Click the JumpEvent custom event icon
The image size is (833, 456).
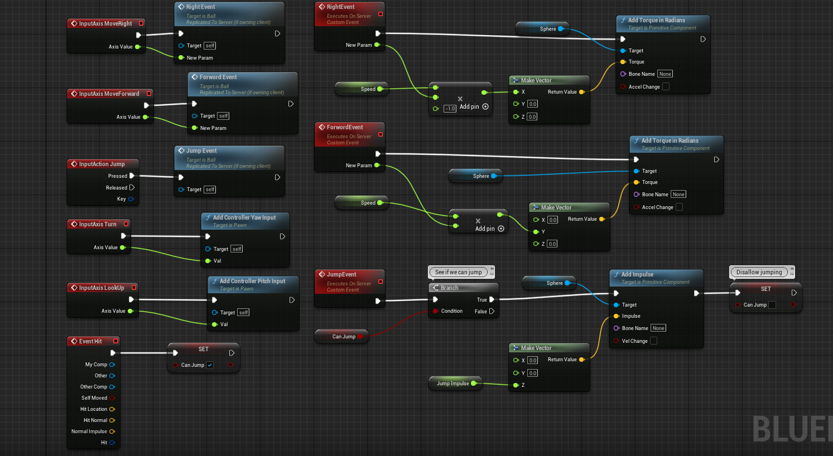click(321, 274)
